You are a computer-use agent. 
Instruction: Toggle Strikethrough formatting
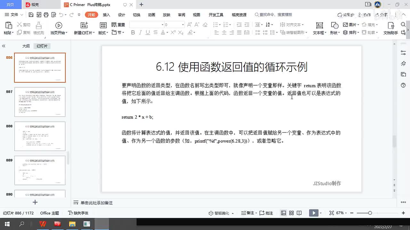155,32
